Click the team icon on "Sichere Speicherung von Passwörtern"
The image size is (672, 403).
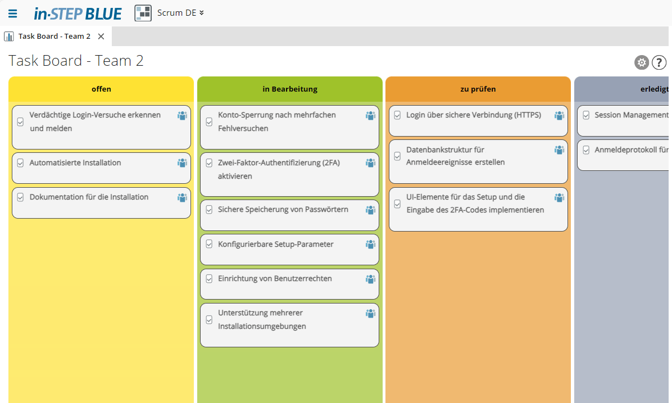coord(370,209)
